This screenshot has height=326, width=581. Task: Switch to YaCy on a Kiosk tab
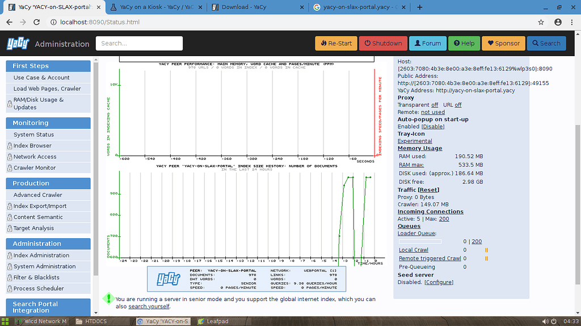coord(155,7)
